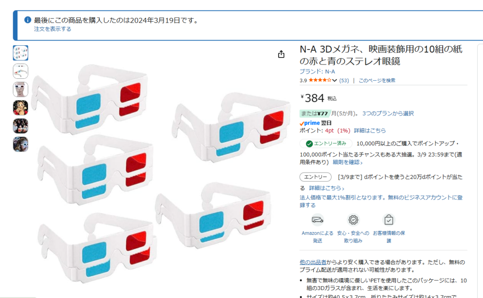Viewport: 483px width, 298px height.
Task: Open the ブランド: N-A link
Action: 317,71
